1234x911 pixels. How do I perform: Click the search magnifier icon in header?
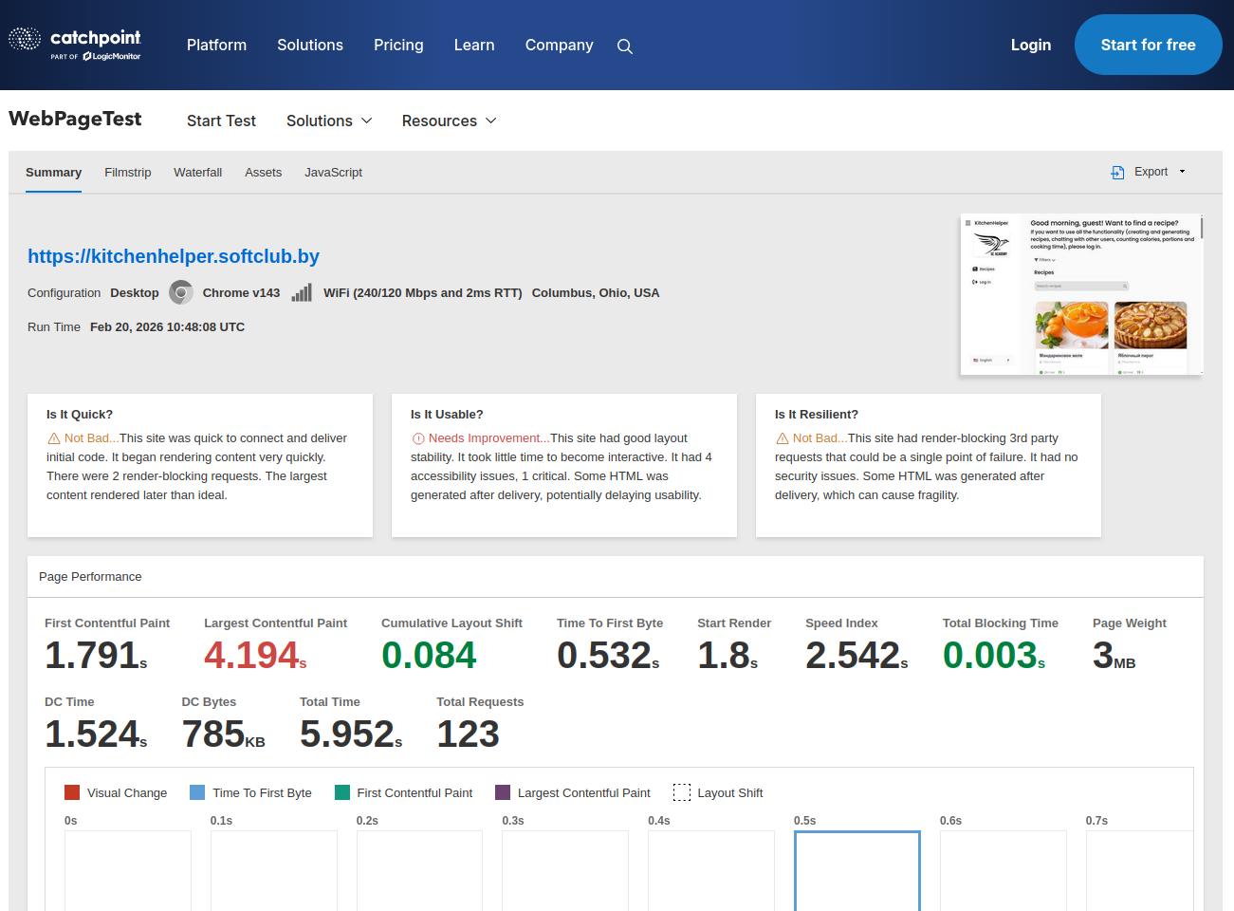pos(624,46)
